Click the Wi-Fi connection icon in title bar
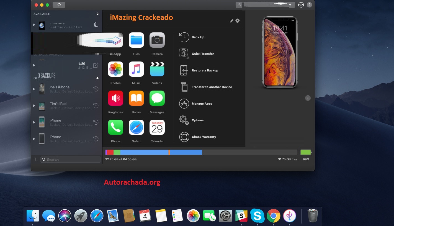443x226 pixels. (x=301, y=5)
